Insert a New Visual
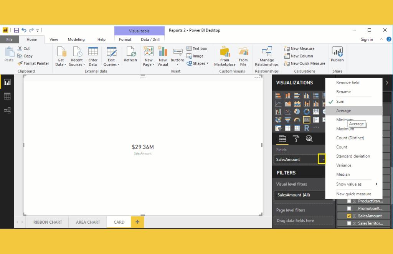 tap(163, 56)
